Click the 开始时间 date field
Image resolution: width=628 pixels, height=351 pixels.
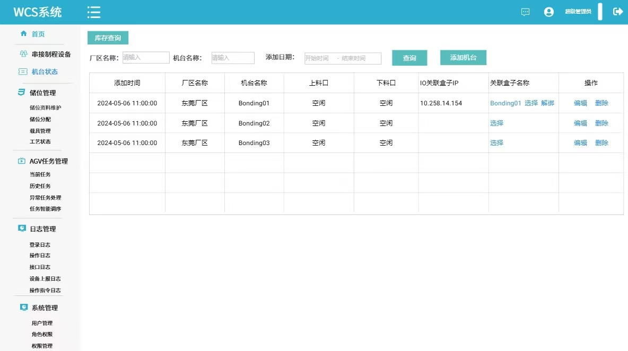(x=317, y=58)
